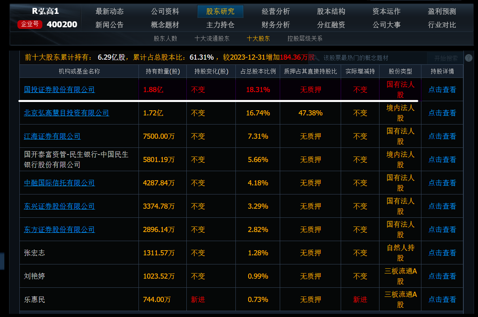
Task: Click the 股份类型 column header
Action: coord(400,72)
